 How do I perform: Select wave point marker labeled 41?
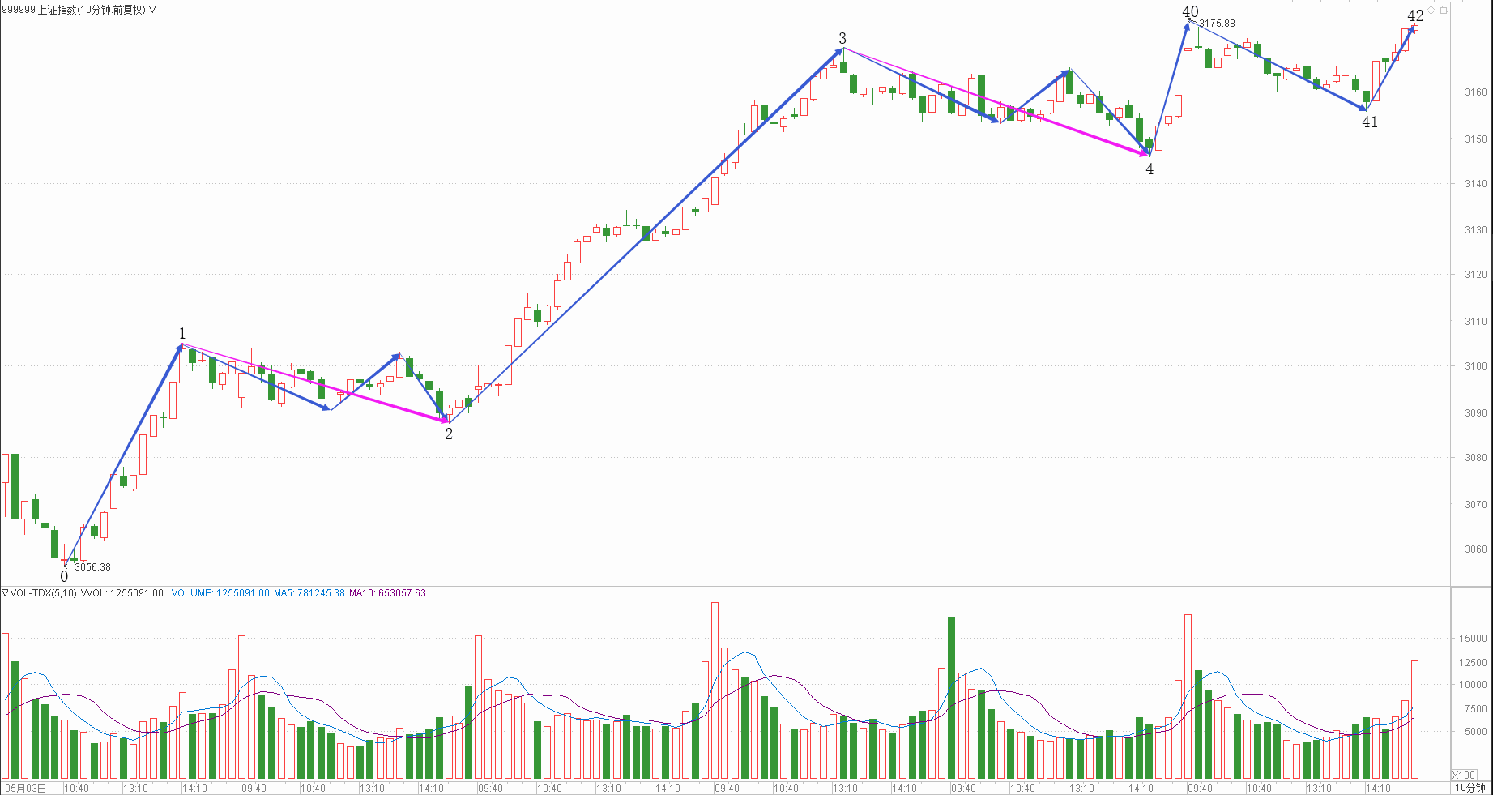1370,122
